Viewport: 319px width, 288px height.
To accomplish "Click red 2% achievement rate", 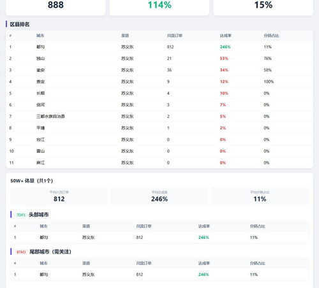I will pyautogui.click(x=223, y=128).
